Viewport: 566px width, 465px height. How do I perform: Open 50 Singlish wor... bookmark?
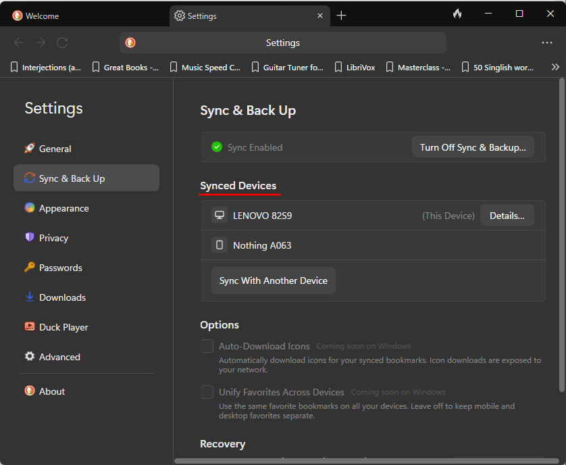[x=497, y=68]
